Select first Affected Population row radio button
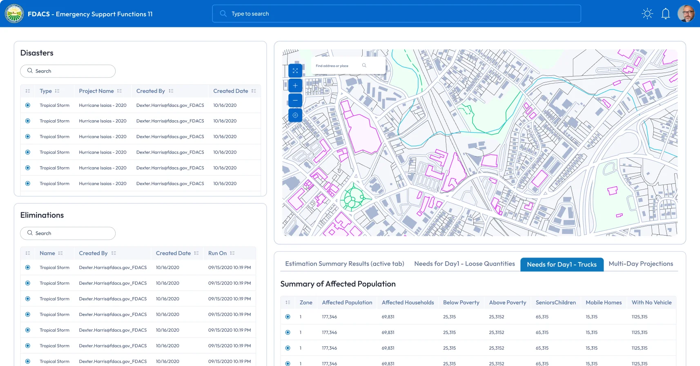Screen dimensions: 700x366 288,317
